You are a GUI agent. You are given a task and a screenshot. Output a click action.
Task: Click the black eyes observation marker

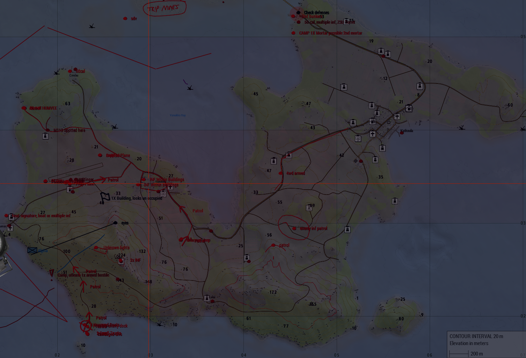(116, 223)
